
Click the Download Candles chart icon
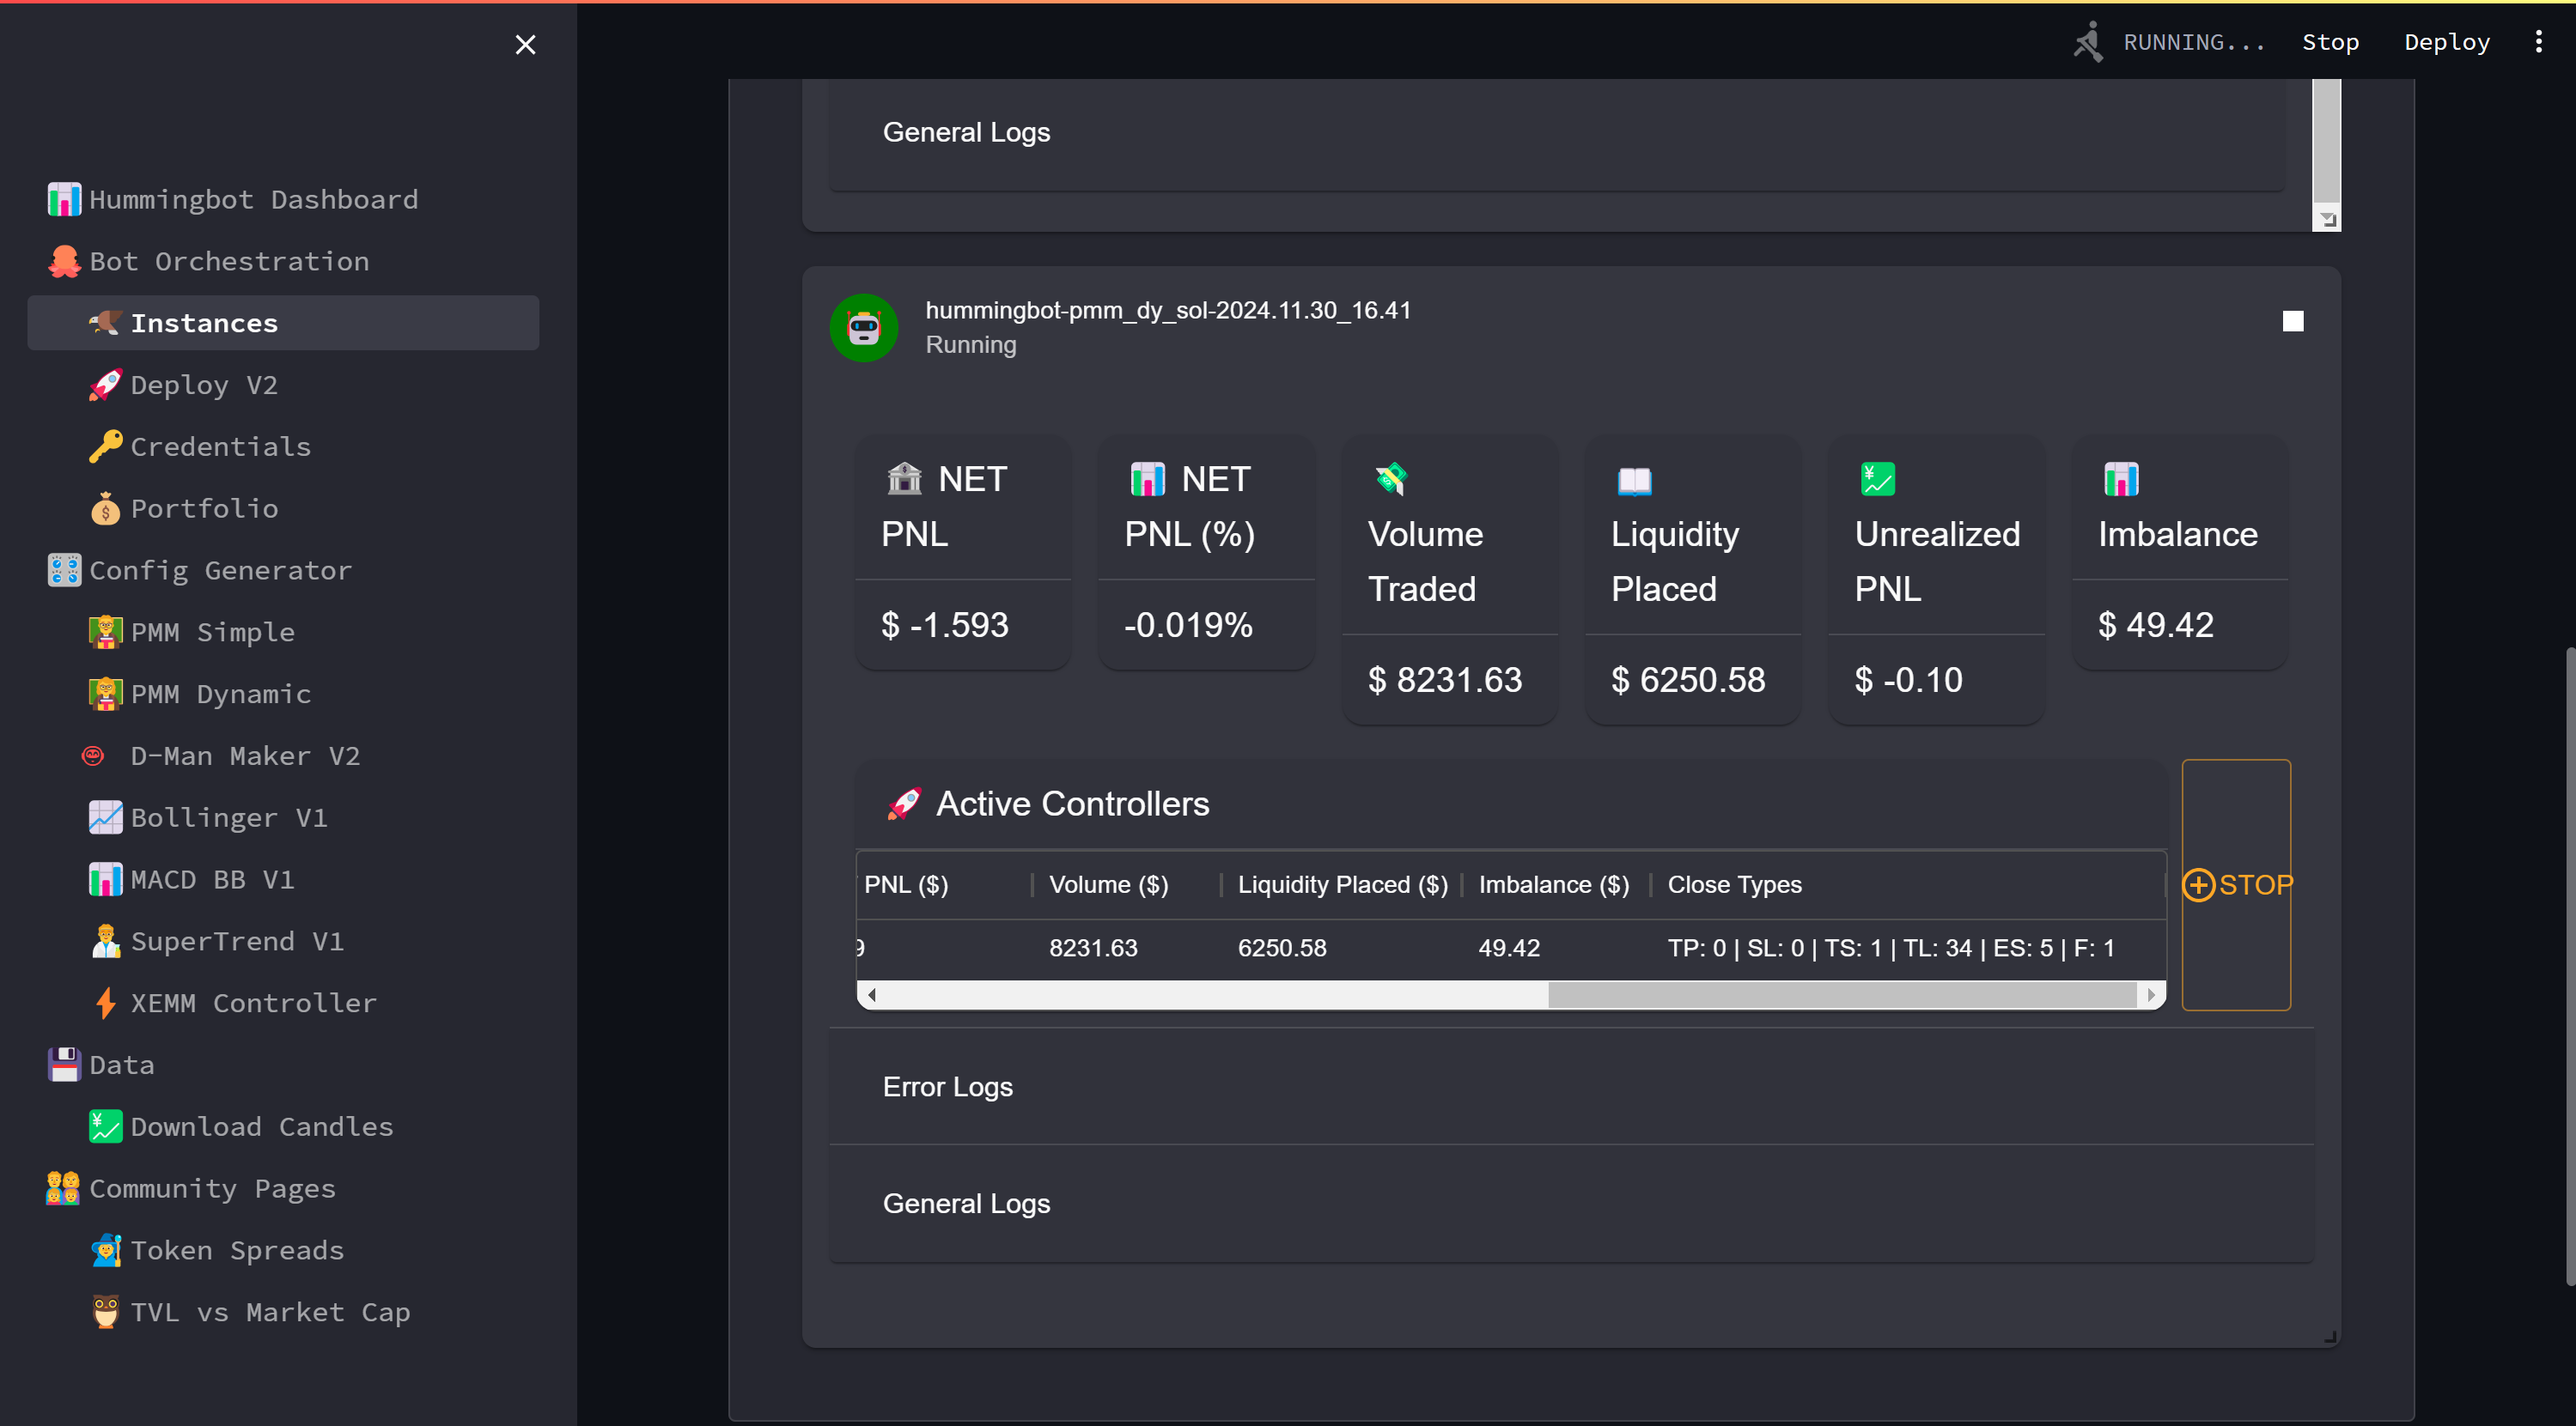(x=105, y=1127)
